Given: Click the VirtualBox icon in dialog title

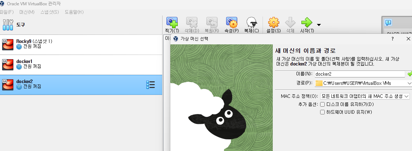Looking at the screenshot, I should pyautogui.click(x=176, y=39).
